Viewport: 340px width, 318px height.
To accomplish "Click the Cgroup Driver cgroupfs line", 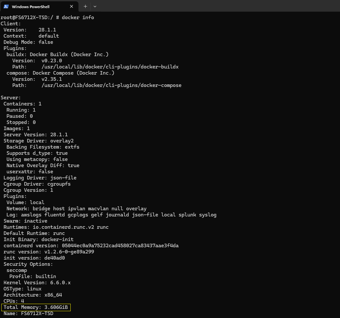I will (37, 184).
